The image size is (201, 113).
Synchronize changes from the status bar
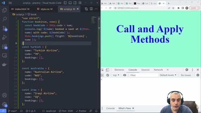[21, 111]
